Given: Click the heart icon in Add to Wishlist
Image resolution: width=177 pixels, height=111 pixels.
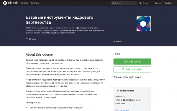Looking at the screenshot, I should point(123,70).
